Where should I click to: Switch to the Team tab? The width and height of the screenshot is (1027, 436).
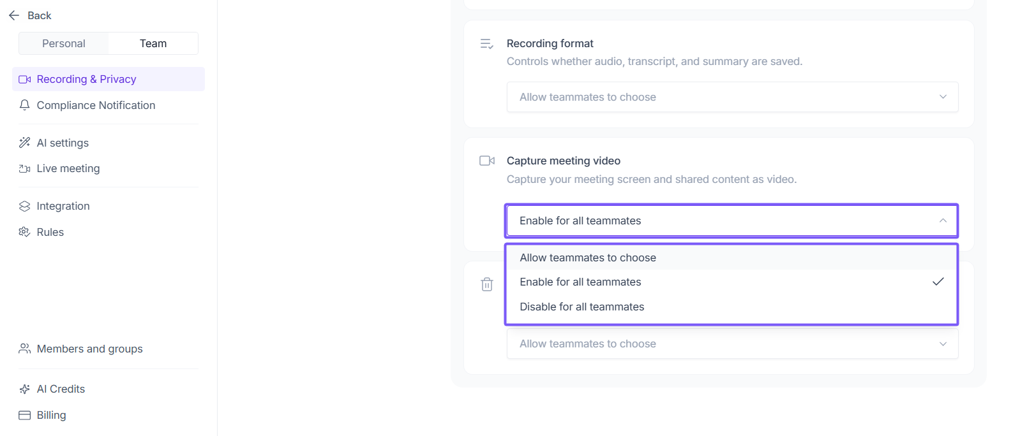[153, 43]
